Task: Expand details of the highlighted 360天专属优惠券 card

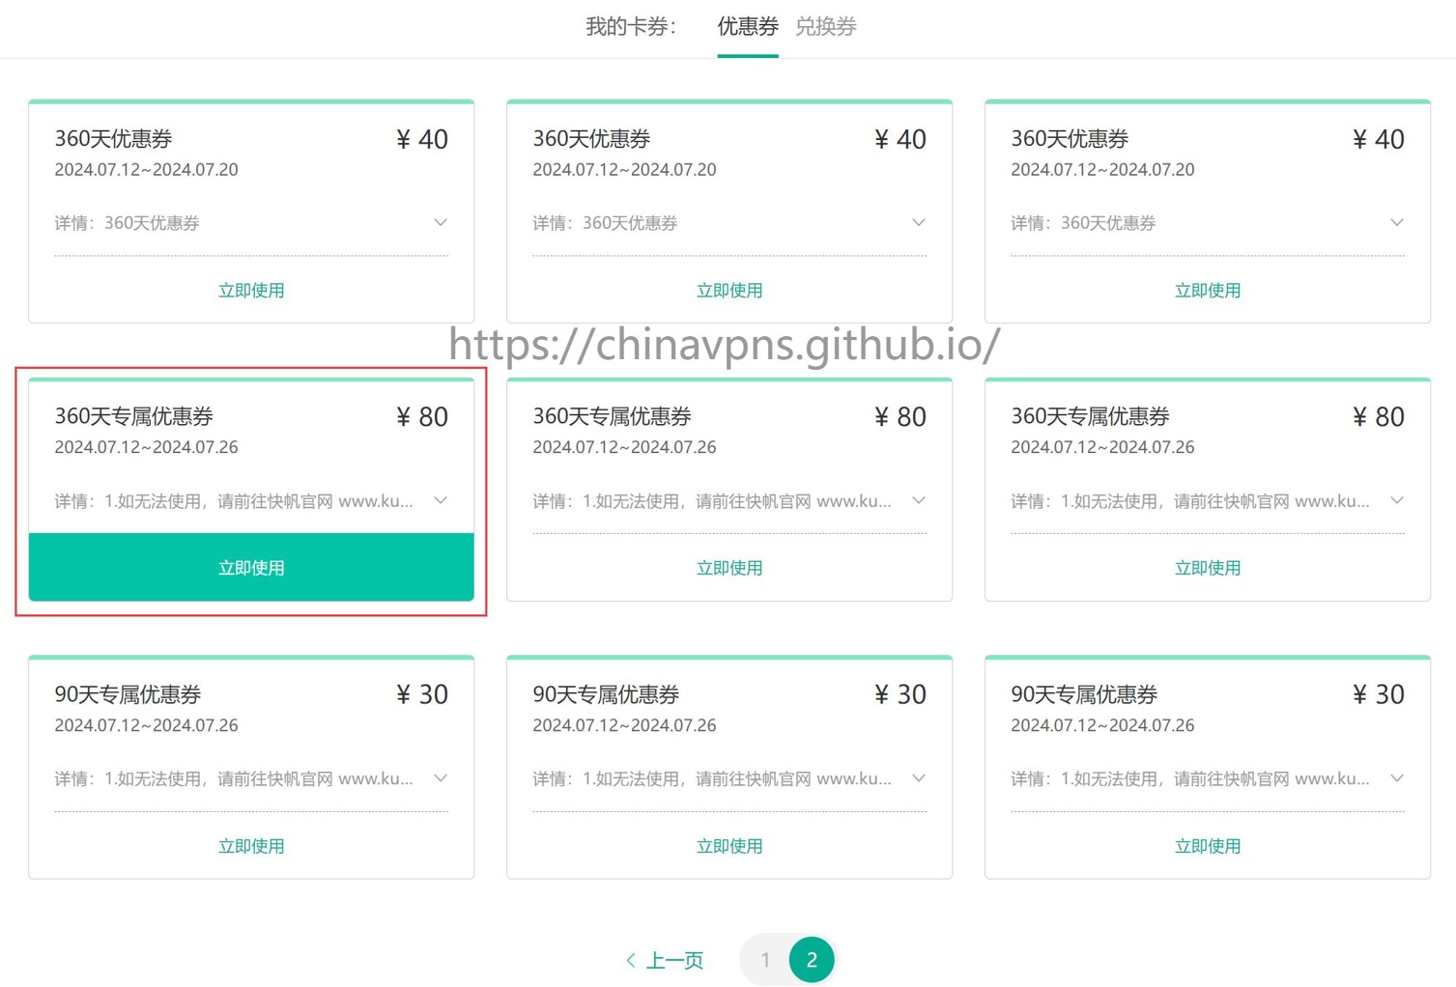Action: [441, 501]
